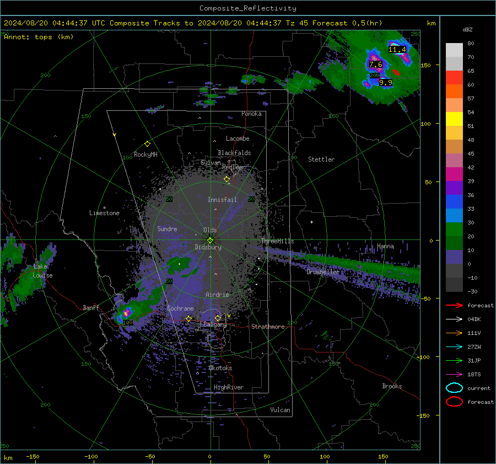Click the Lake Louise label
This screenshot has width=496, height=464.
tap(42, 271)
